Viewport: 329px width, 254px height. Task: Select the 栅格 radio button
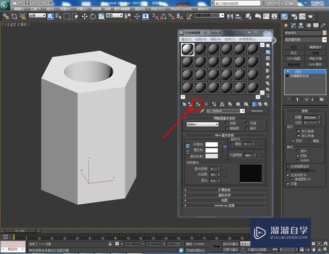click(310, 141)
